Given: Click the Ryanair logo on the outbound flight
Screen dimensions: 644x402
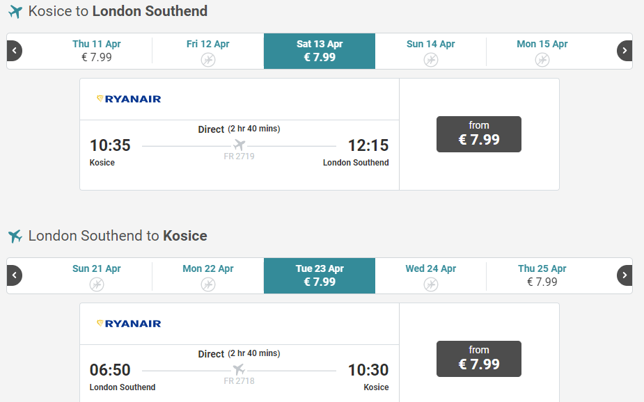Looking at the screenshot, I should (129, 99).
